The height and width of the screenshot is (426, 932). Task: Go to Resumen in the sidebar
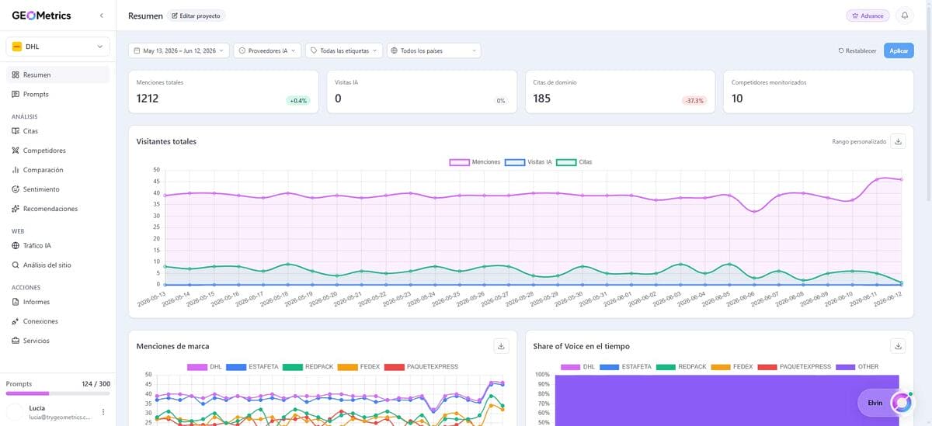(58, 75)
